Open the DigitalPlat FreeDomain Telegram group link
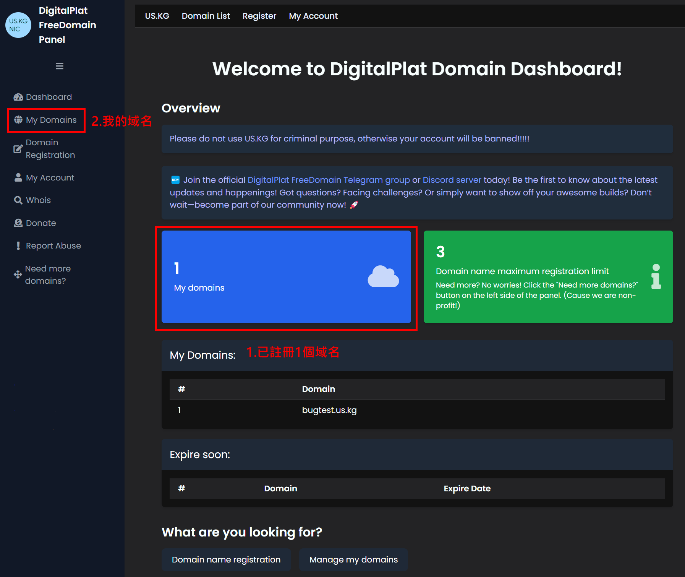The height and width of the screenshot is (577, 685). point(329,180)
